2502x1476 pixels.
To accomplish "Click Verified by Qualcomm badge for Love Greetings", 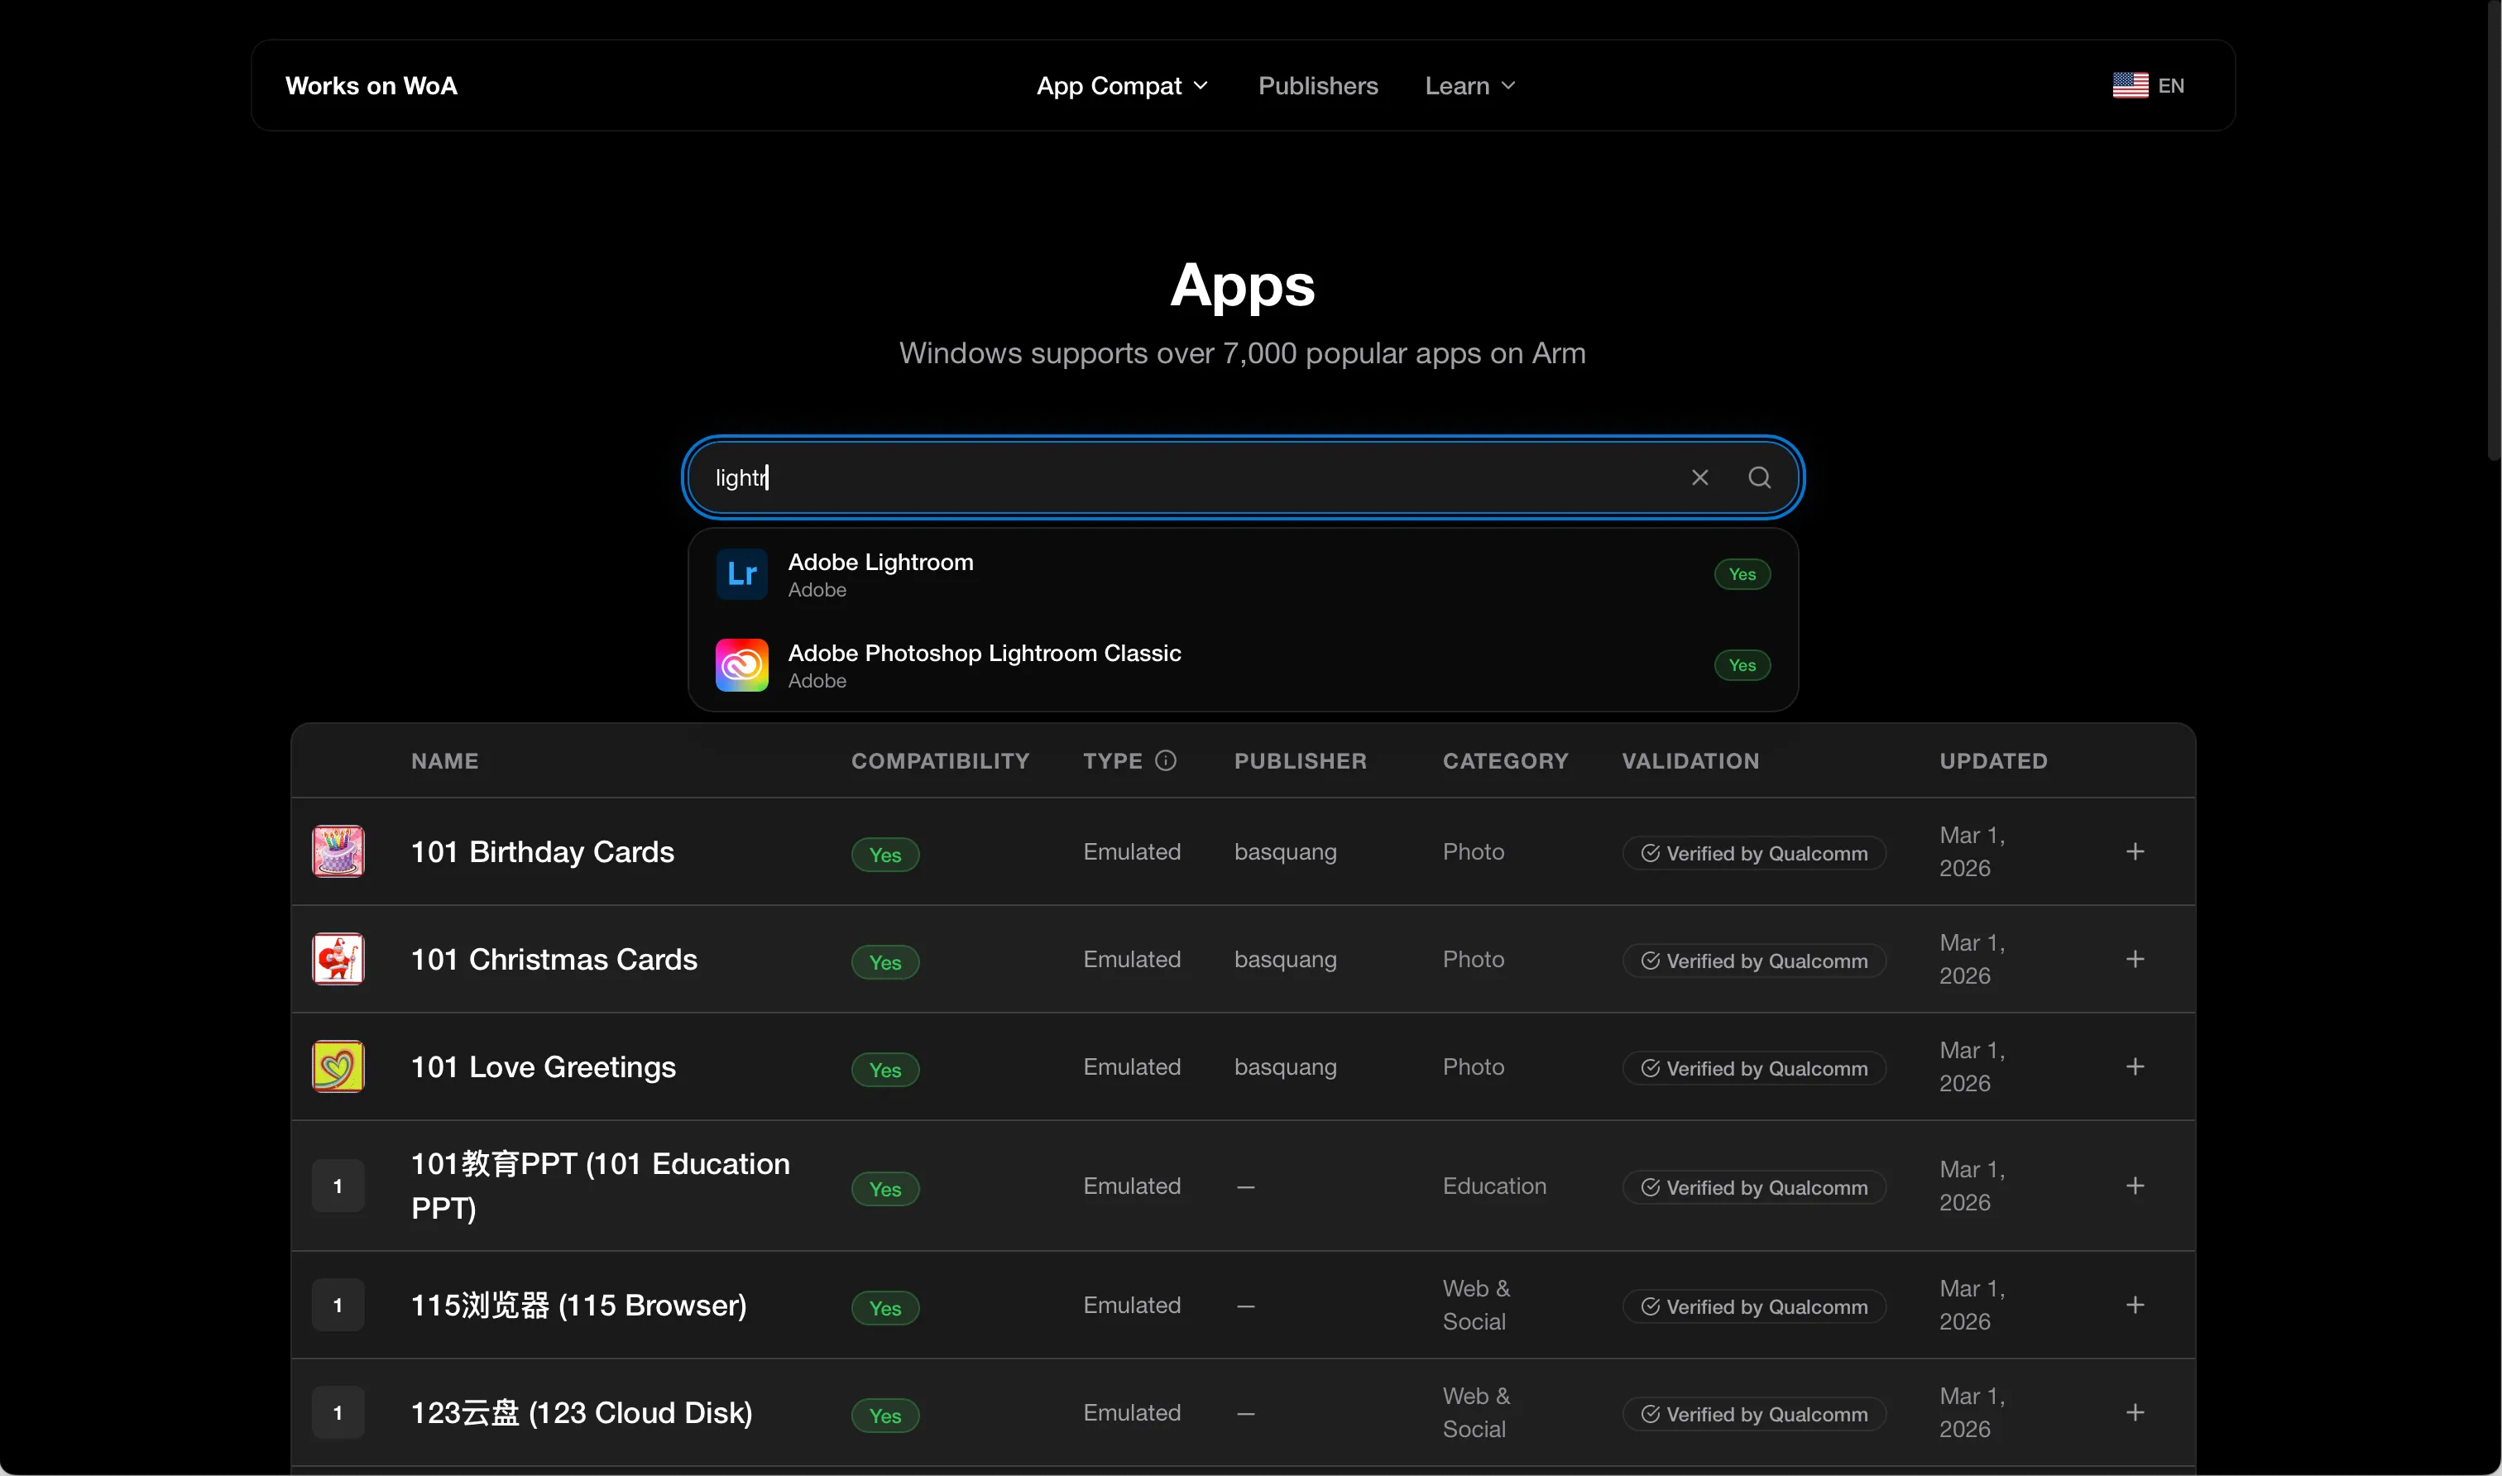I will (1754, 1068).
